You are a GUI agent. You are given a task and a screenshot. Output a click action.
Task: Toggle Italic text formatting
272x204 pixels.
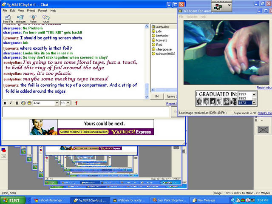[11, 103]
